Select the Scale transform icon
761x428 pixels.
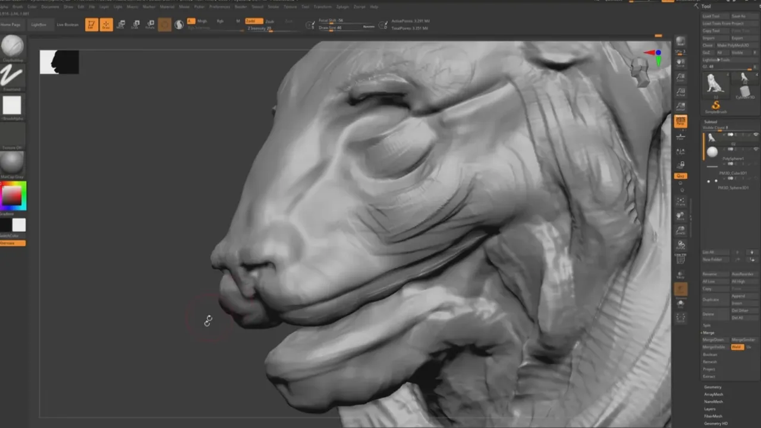(135, 24)
